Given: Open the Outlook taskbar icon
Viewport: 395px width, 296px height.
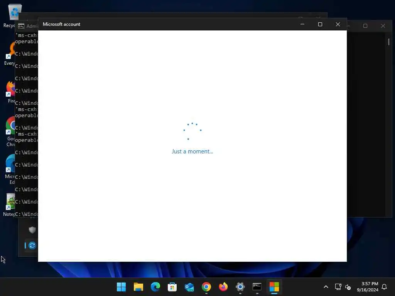Looking at the screenshot, I should click(x=189, y=287).
